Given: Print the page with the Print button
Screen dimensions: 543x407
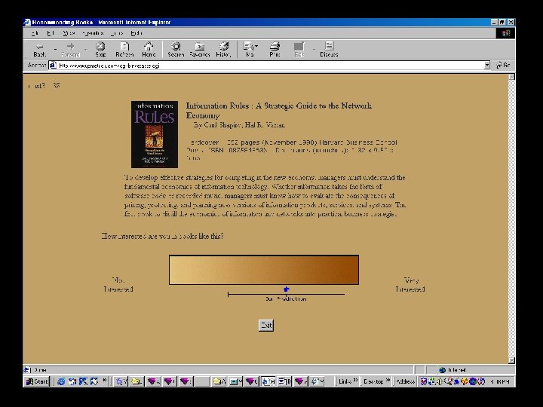Looking at the screenshot, I should click(x=275, y=50).
